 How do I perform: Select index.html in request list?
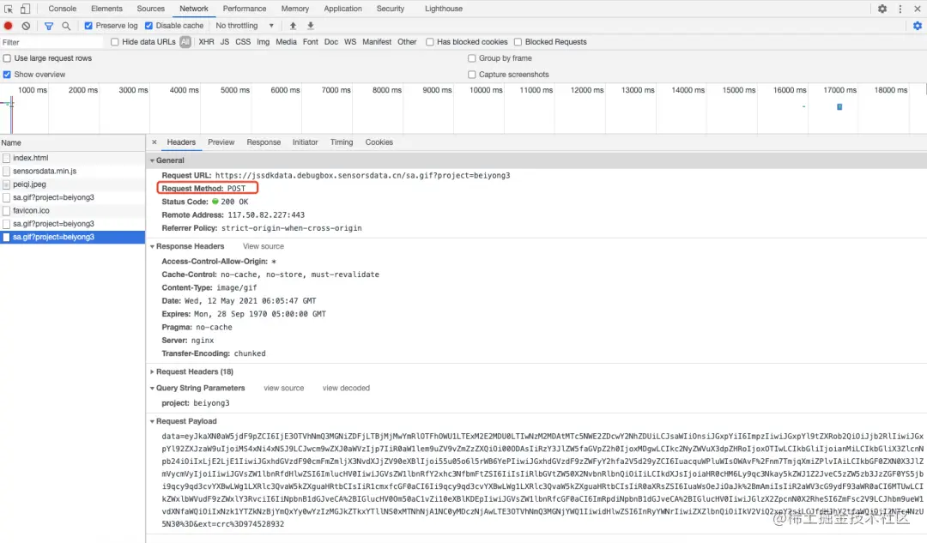pos(72,159)
